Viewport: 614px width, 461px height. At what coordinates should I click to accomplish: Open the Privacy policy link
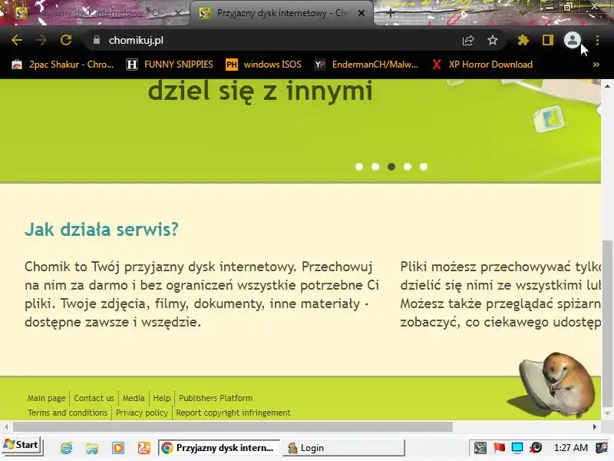click(142, 413)
